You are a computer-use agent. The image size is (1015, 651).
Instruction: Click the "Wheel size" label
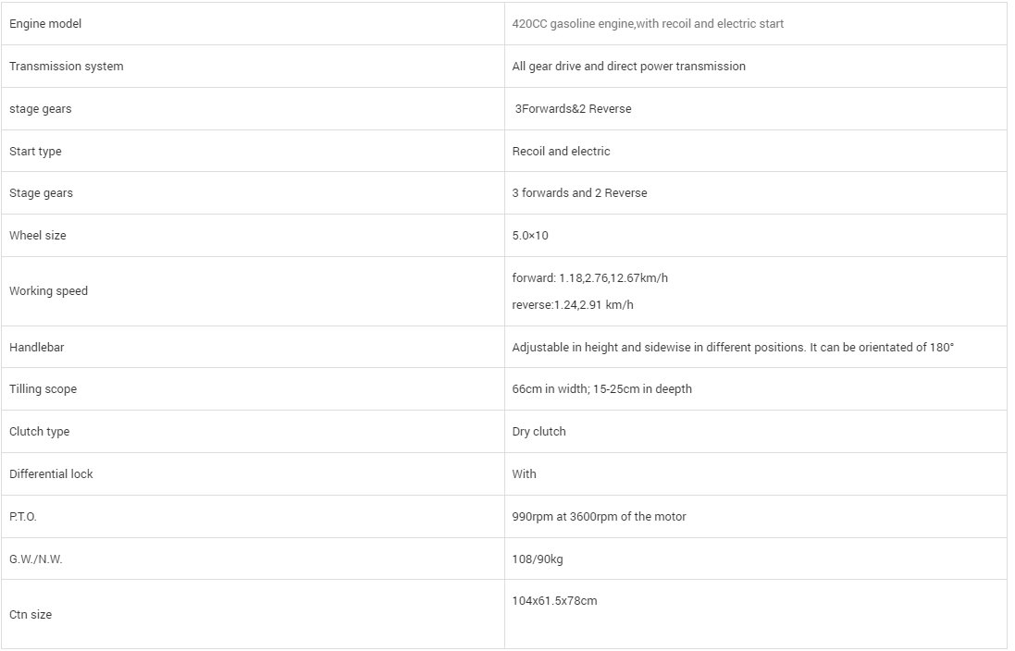[x=38, y=236]
